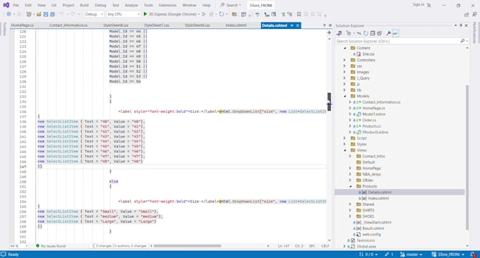Expand the SHOES folder arrow
Image resolution: width=480 pixels, height=258 pixels.
pyautogui.click(x=350, y=216)
